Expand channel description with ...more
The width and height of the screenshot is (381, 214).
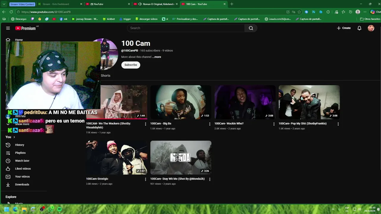157,57
